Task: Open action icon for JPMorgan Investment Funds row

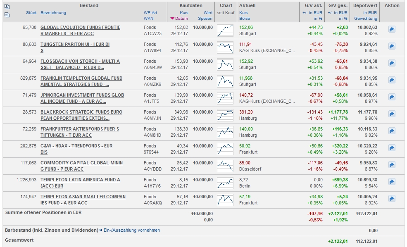Action: [x=392, y=97]
